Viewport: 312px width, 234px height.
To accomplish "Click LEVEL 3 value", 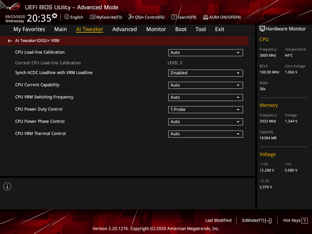I will [175, 63].
